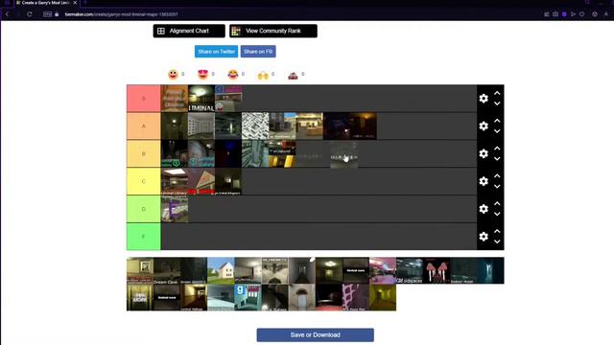Reload the page with browser refresh icon
This screenshot has width=614, height=345.
[x=30, y=14]
